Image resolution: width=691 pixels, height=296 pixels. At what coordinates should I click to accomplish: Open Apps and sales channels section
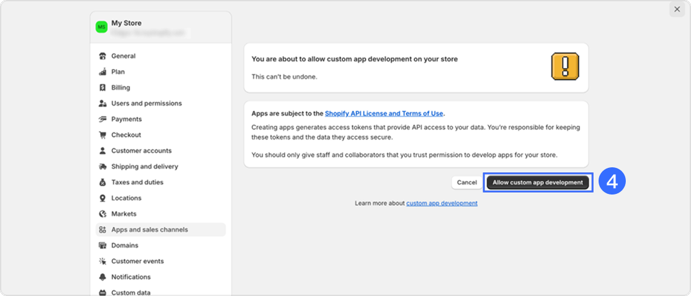click(x=149, y=230)
